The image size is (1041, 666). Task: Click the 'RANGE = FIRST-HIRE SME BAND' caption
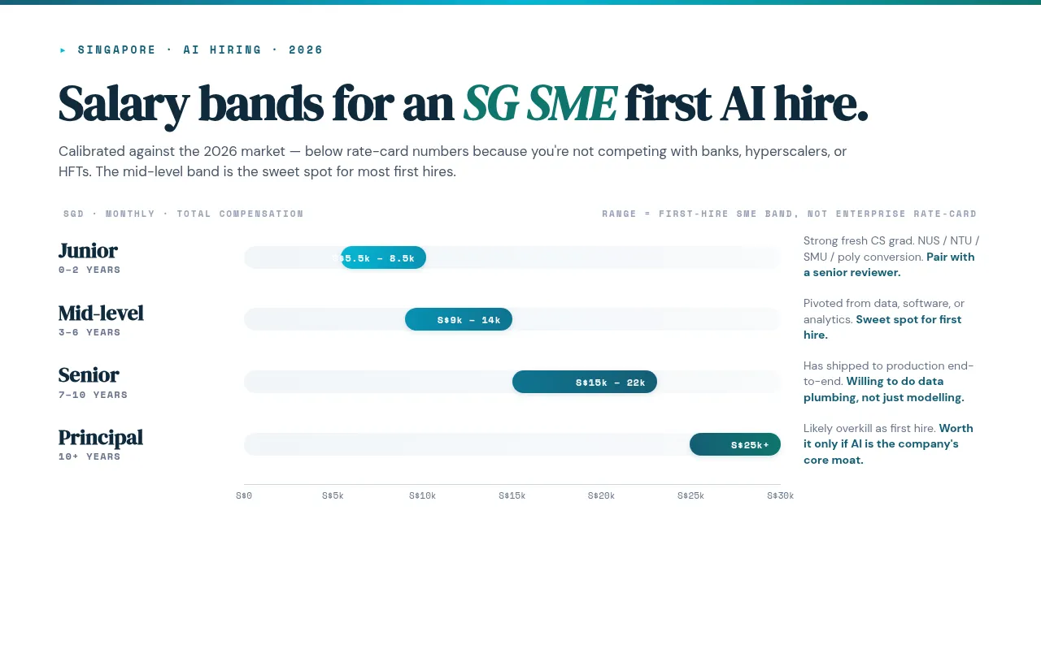(x=790, y=214)
